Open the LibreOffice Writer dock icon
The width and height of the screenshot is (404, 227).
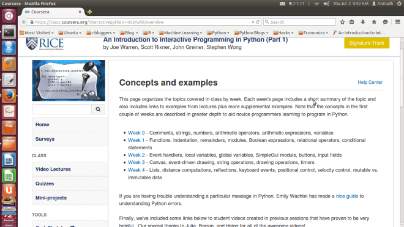[9, 160]
